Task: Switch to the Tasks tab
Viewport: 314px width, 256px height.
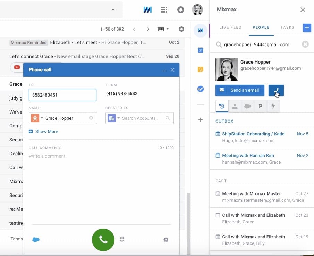Action: click(287, 27)
